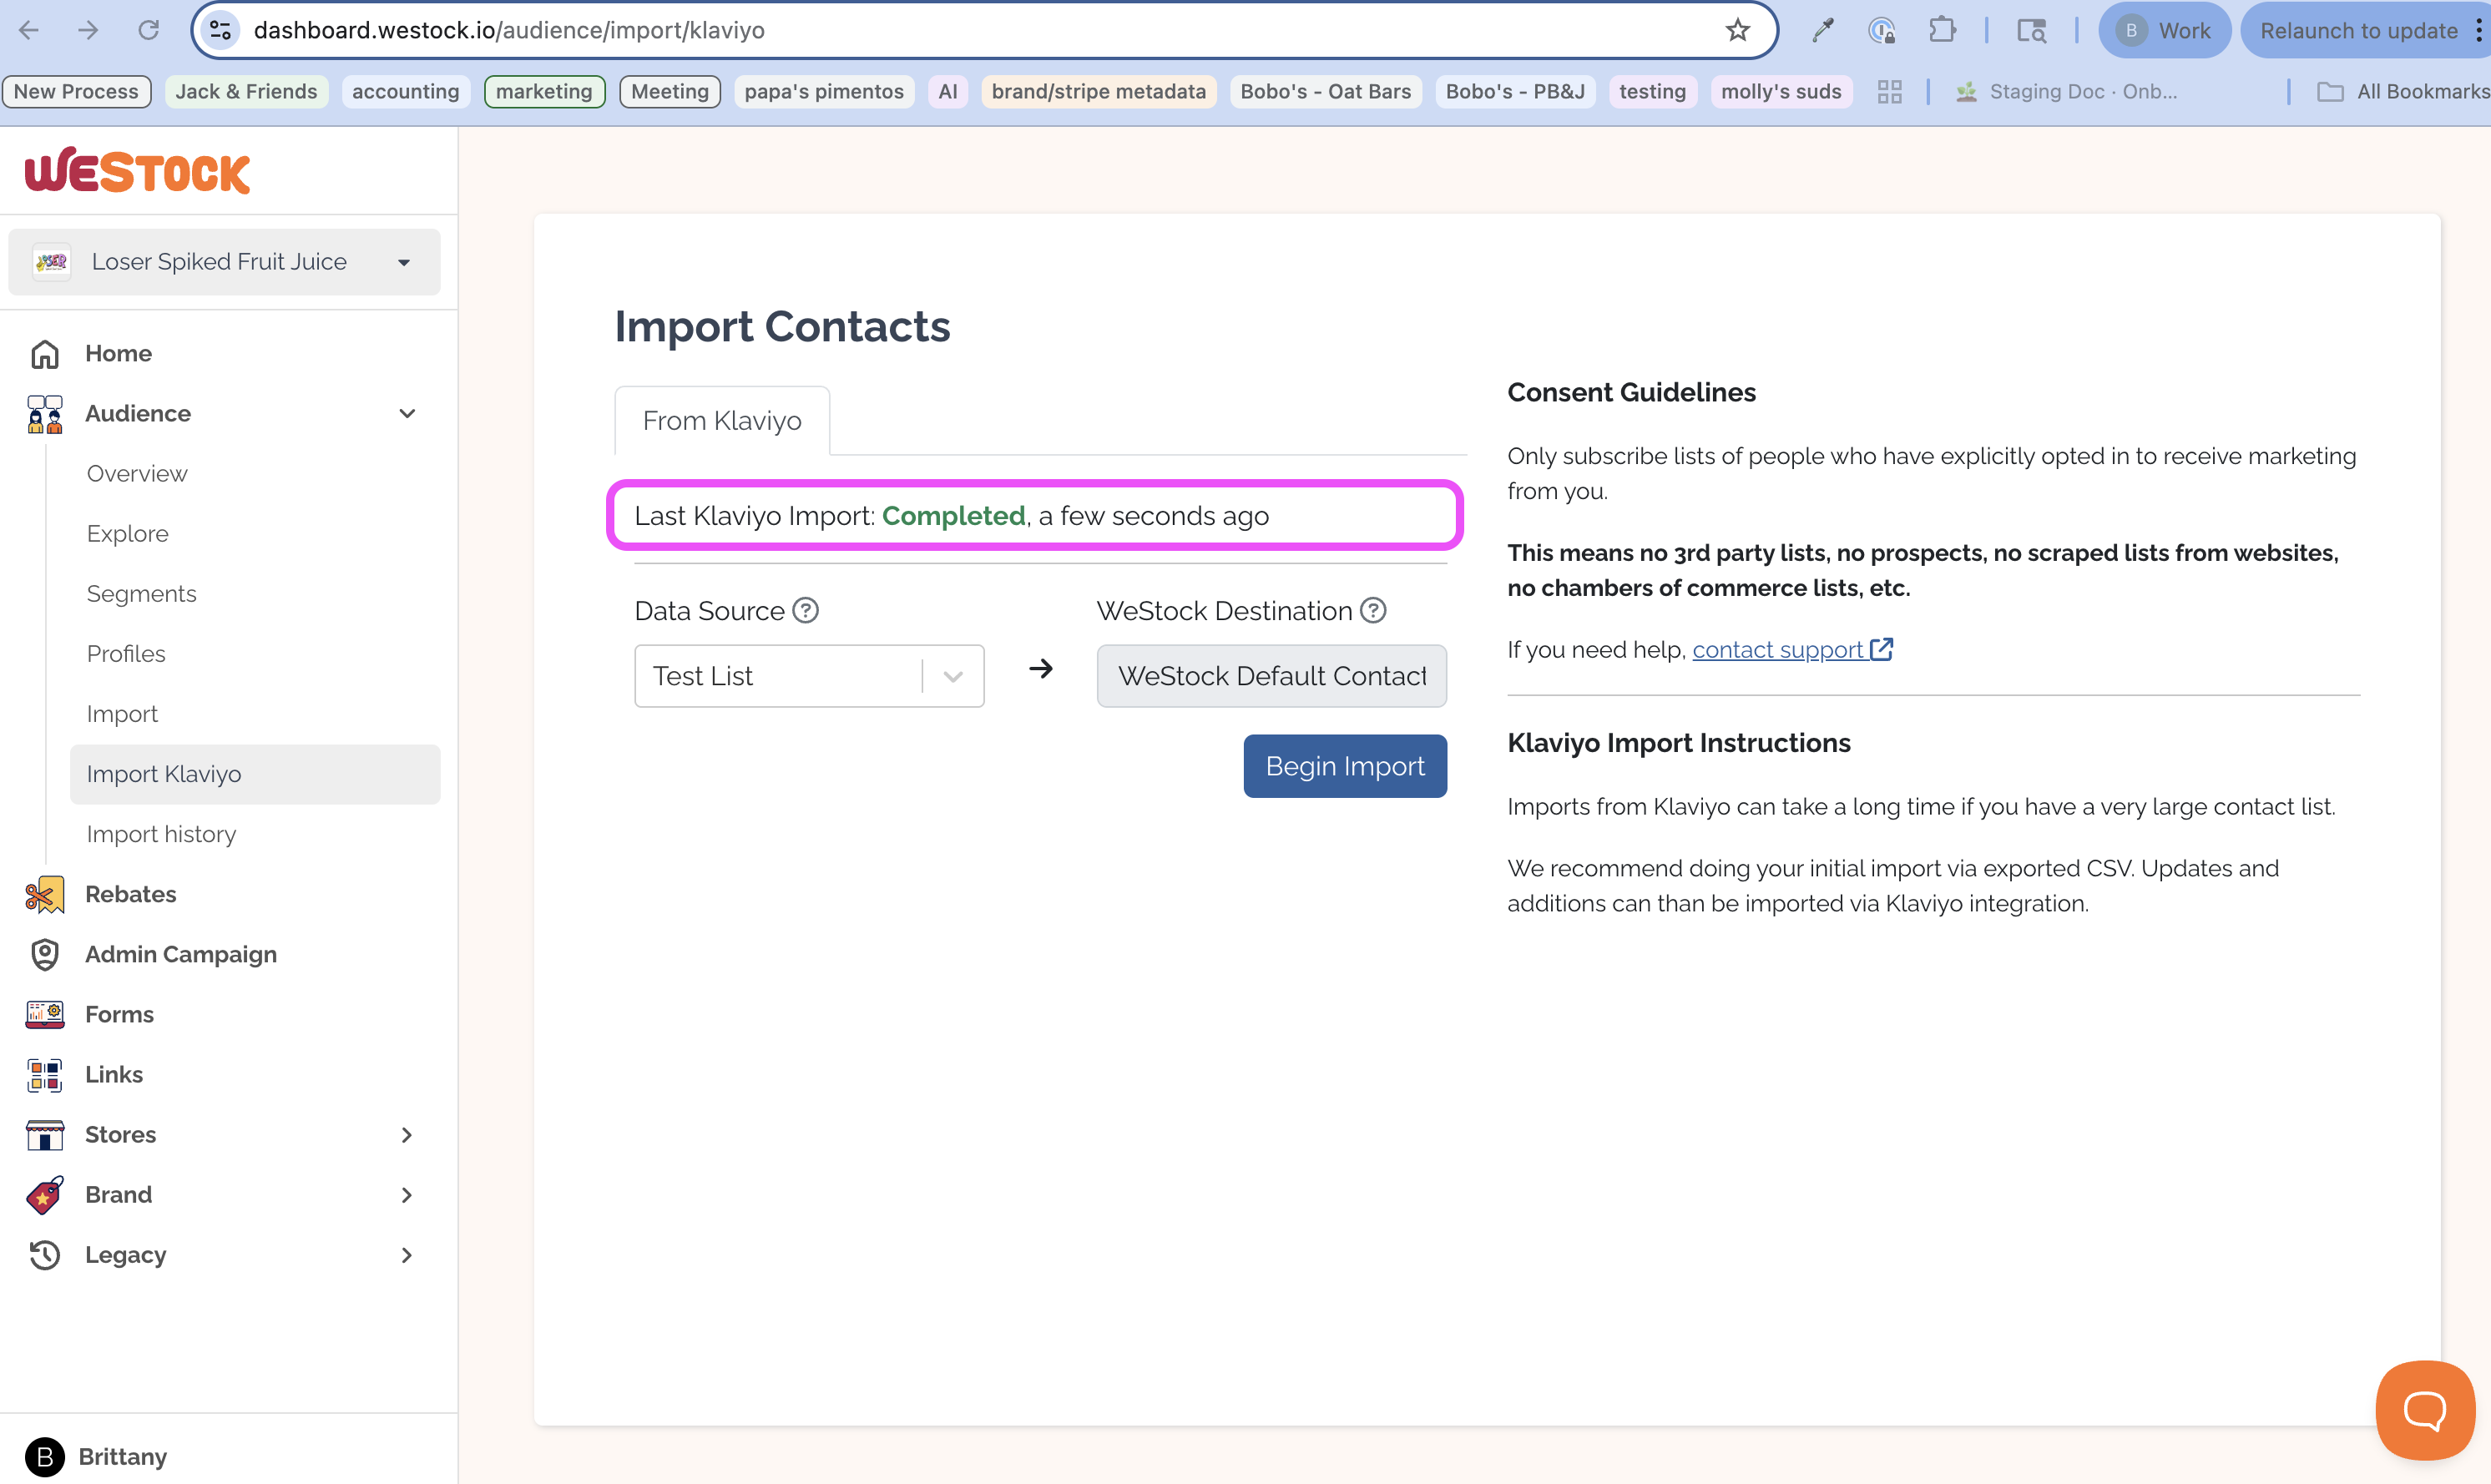Open the chat support bubble
2491x1484 pixels.
point(2425,1411)
